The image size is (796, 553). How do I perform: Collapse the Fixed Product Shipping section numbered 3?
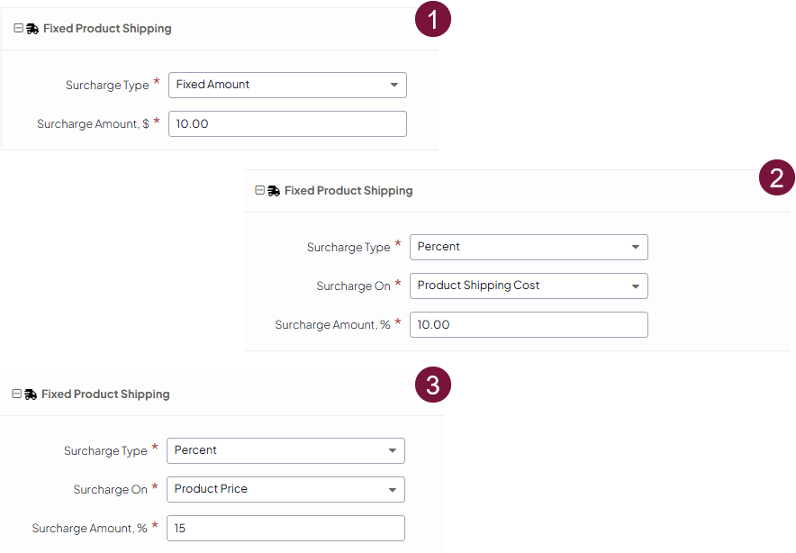click(x=16, y=394)
